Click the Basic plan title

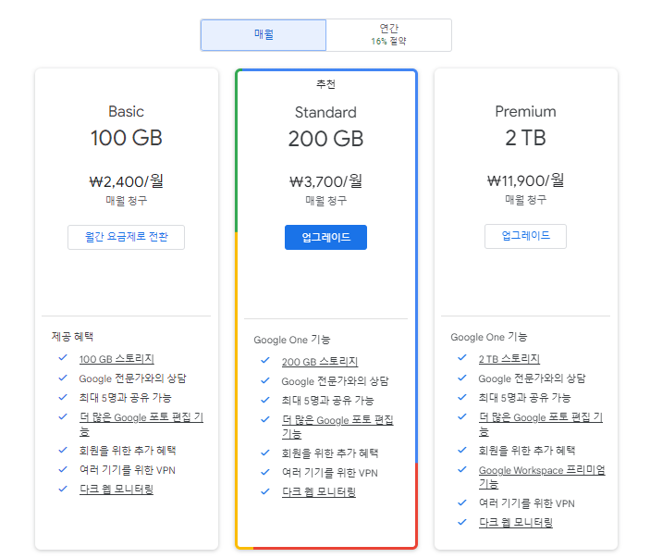126,112
